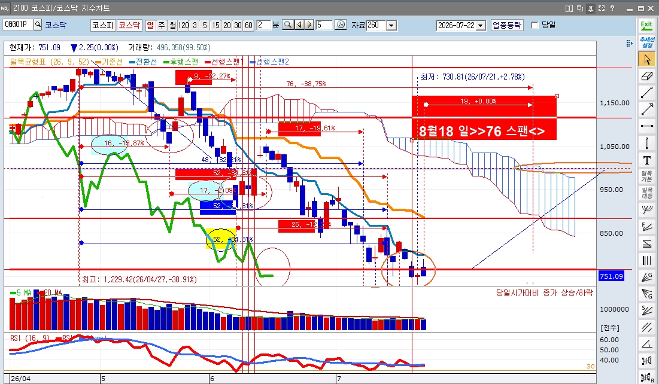The image size is (659, 384).
Task: Select the horizontal retracement lines tool
Action: tap(646, 243)
